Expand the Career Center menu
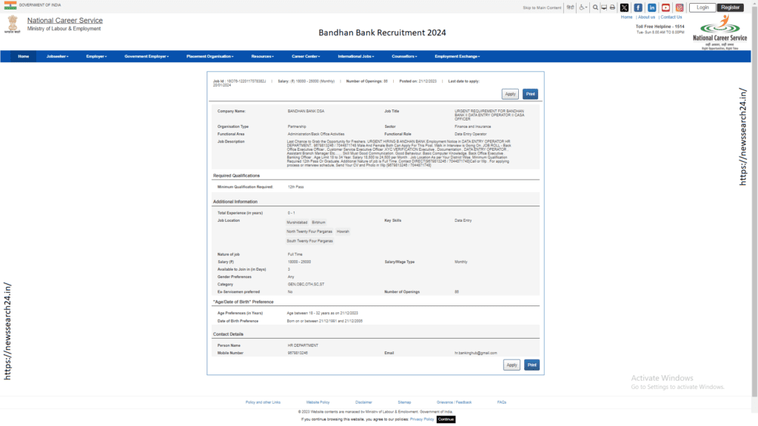 pos(306,56)
